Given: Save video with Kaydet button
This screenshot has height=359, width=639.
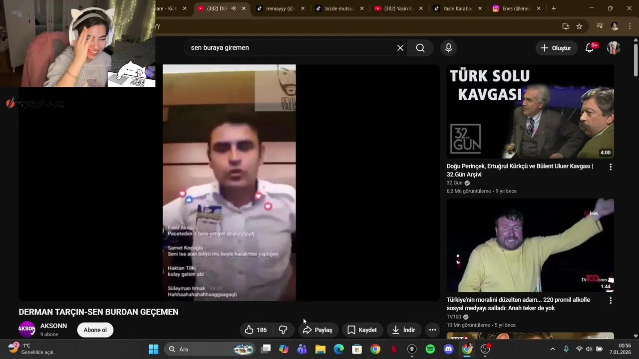Looking at the screenshot, I should [x=362, y=330].
